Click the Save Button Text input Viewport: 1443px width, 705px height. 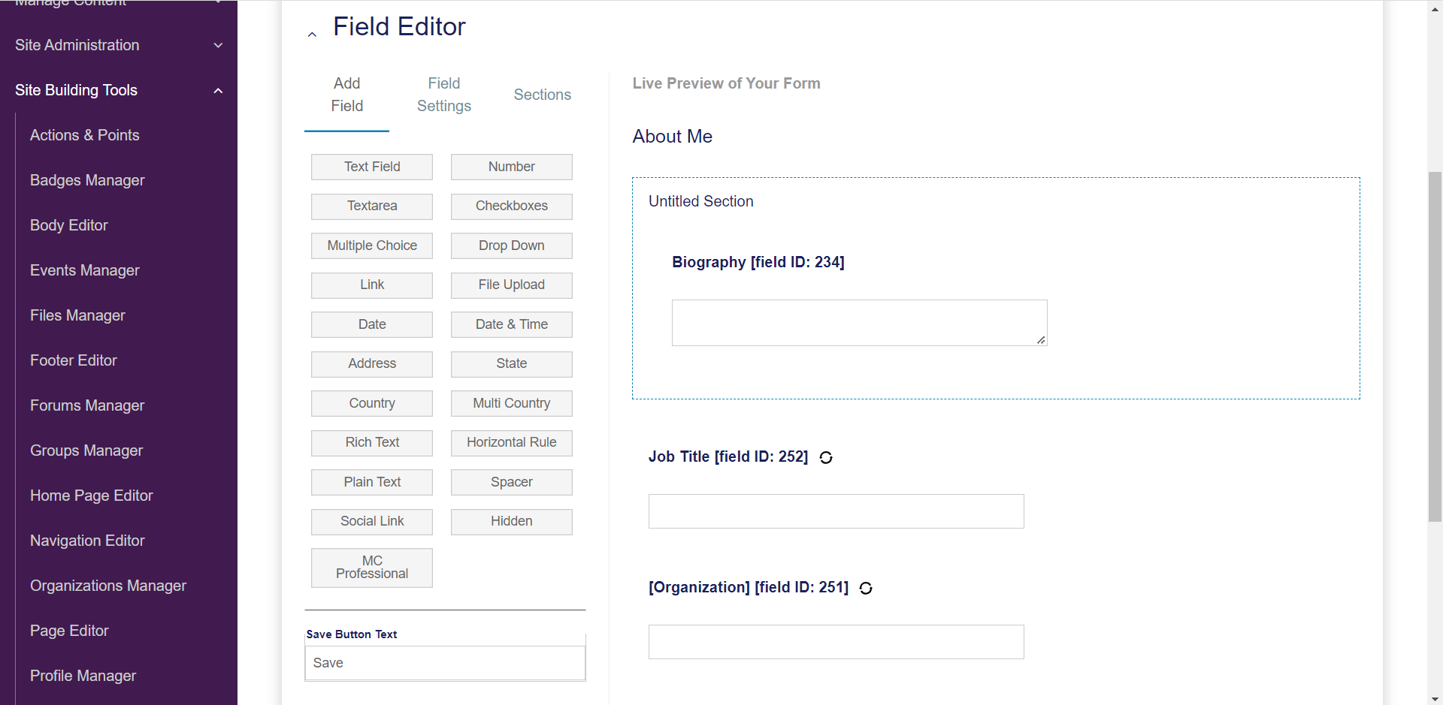(x=445, y=663)
